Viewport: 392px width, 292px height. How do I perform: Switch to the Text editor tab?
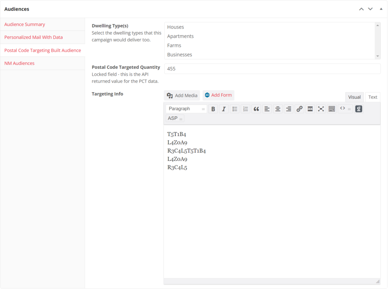372,97
